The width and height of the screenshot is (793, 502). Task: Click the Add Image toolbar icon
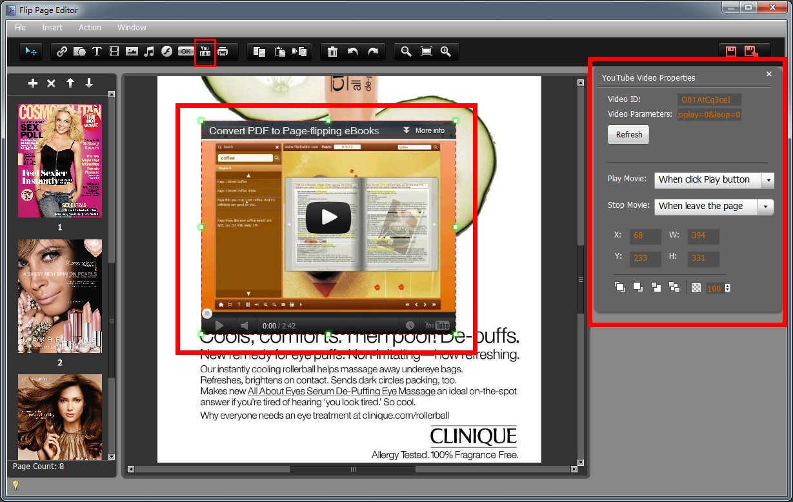click(132, 52)
